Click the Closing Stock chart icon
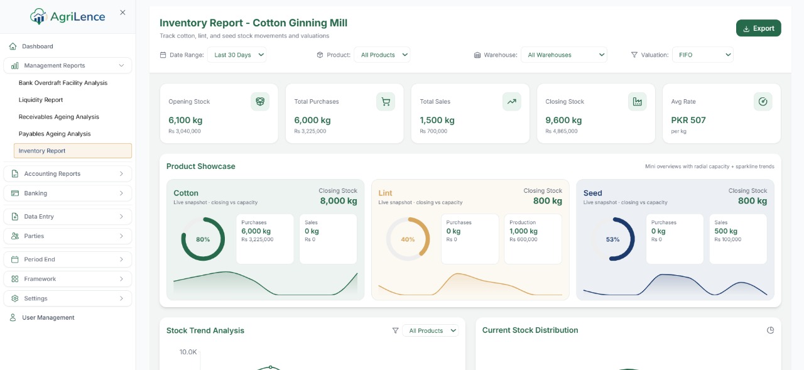 pos(637,102)
